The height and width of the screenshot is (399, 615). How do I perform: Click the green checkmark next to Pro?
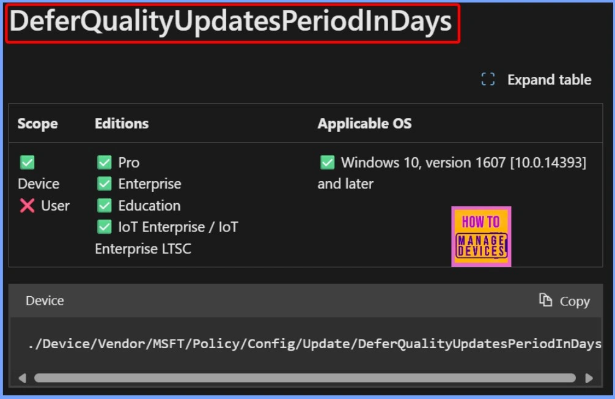[x=104, y=162]
